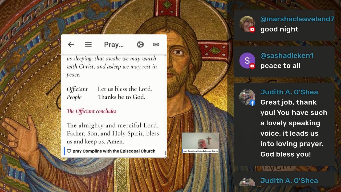341x192 pixels.
Task: Click marshacleaveland7's profile avatar
Action: pyautogui.click(x=247, y=24)
